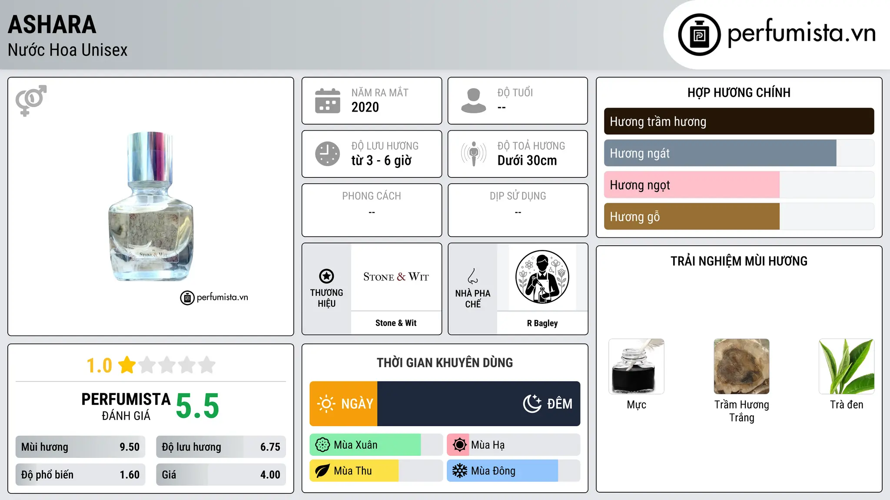The width and height of the screenshot is (890, 500).
Task: Click the Hương gỗ accord bar
Action: click(739, 217)
